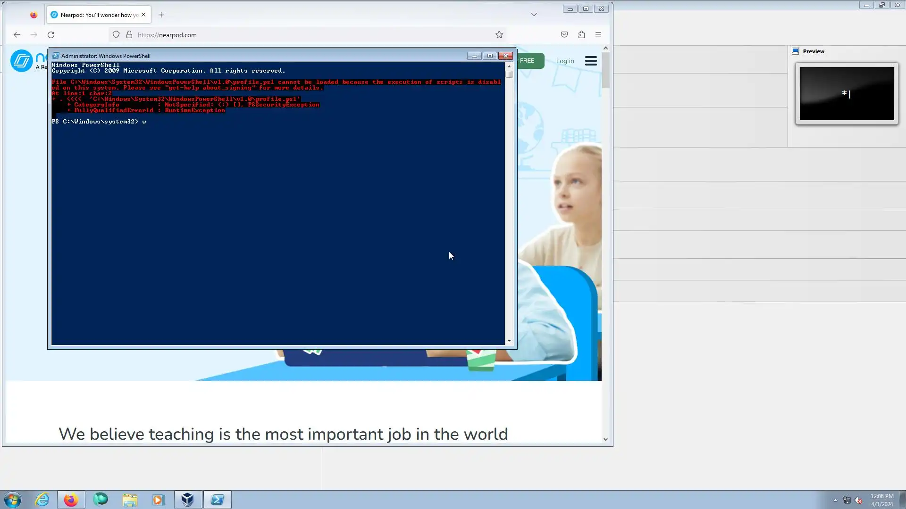
Task: Click the Preview thumbnail image
Action: coord(847,93)
